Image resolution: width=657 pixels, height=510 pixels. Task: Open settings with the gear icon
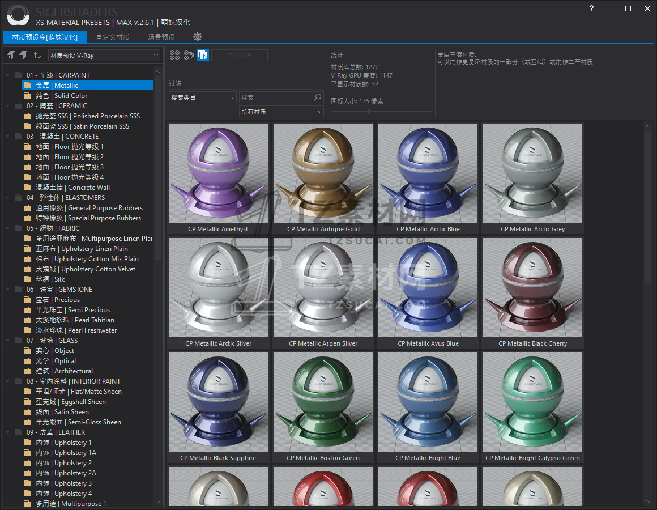coord(198,37)
